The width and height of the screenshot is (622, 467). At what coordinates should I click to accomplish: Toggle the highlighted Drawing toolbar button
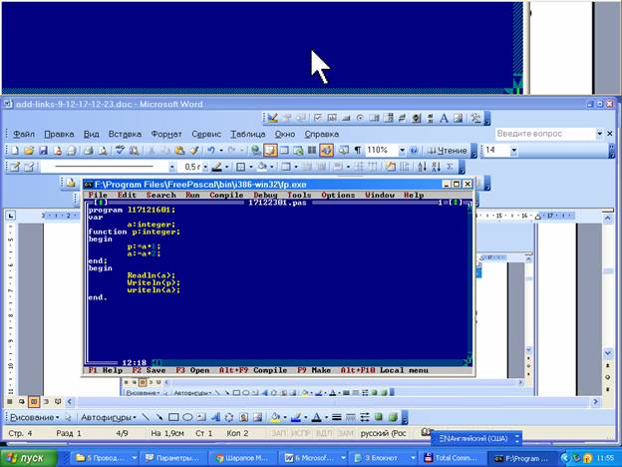(x=327, y=150)
